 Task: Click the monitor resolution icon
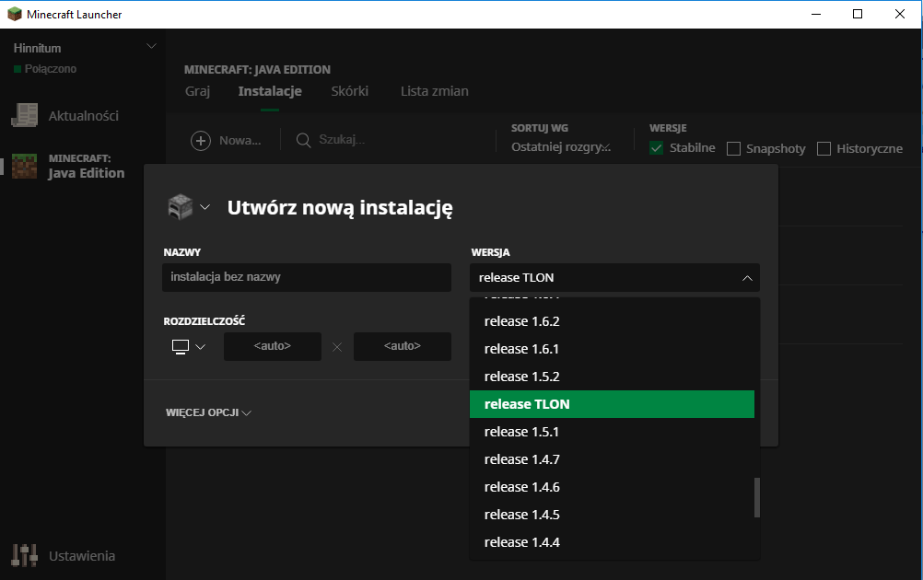pyautogui.click(x=181, y=346)
